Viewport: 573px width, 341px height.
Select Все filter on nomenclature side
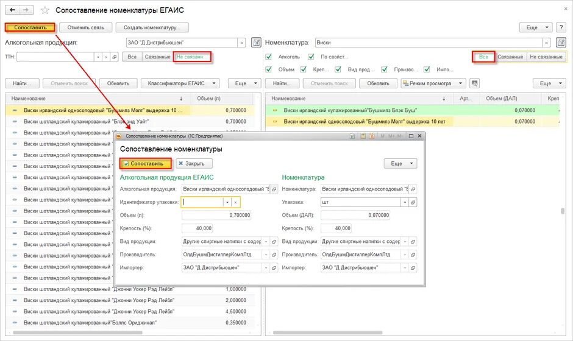coord(483,57)
